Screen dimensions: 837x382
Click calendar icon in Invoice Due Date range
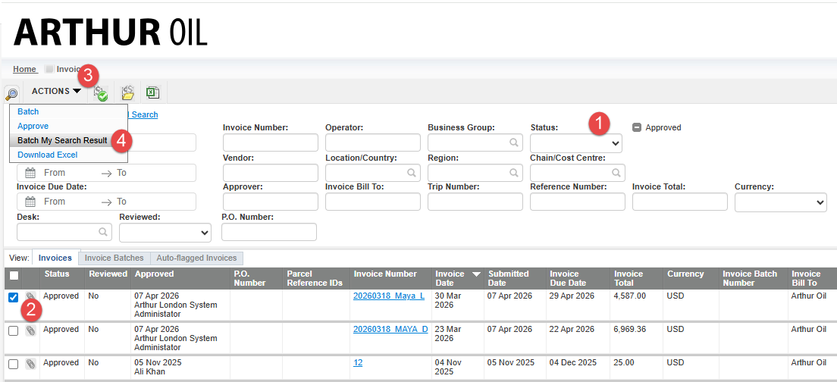point(30,202)
